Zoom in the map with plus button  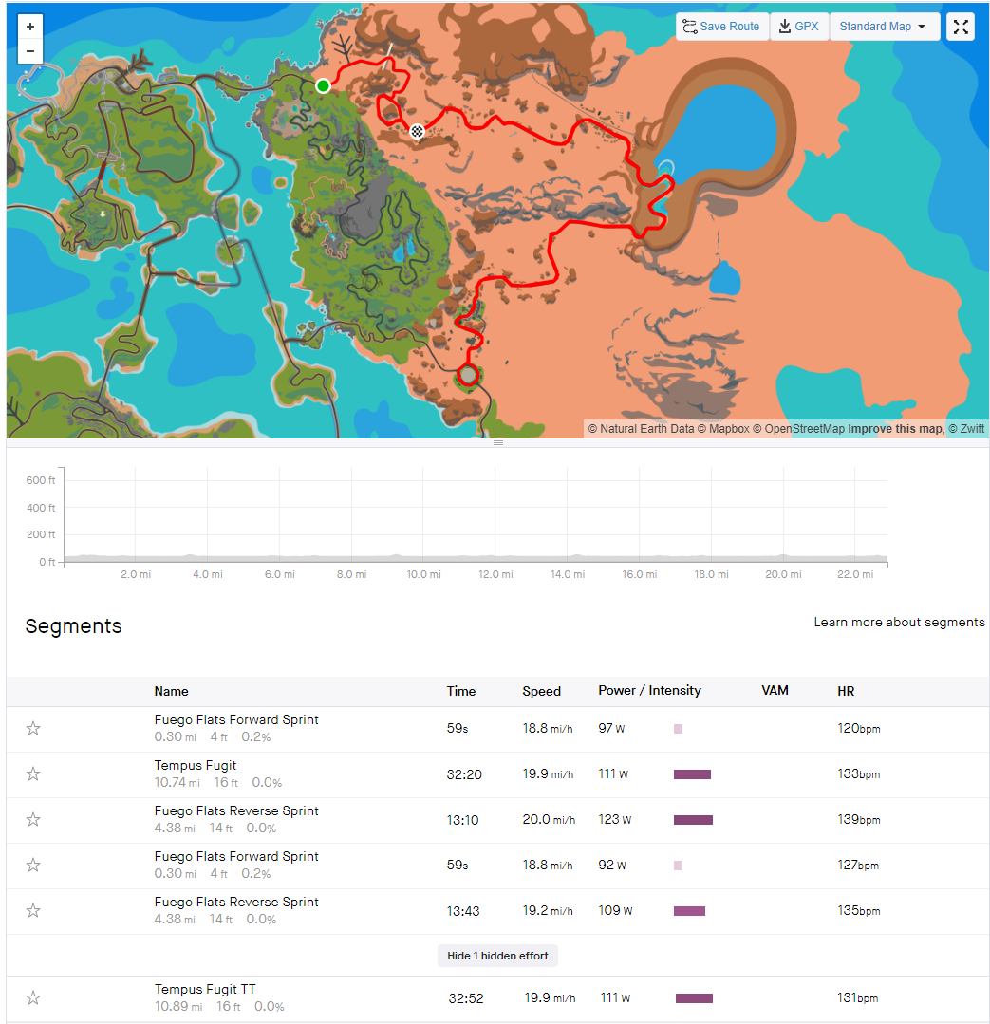click(30, 27)
